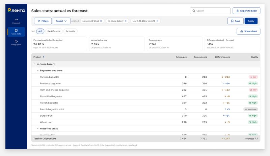Sort products by difference
The height and width of the screenshot is (156, 270).
click(54, 31)
